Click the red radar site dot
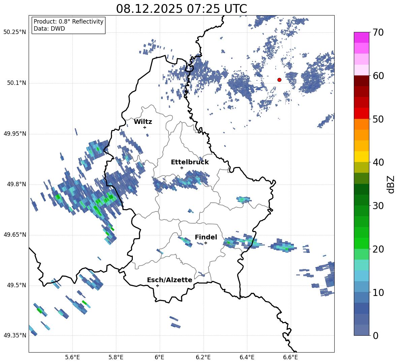The width and height of the screenshot is (399, 364). [x=279, y=80]
